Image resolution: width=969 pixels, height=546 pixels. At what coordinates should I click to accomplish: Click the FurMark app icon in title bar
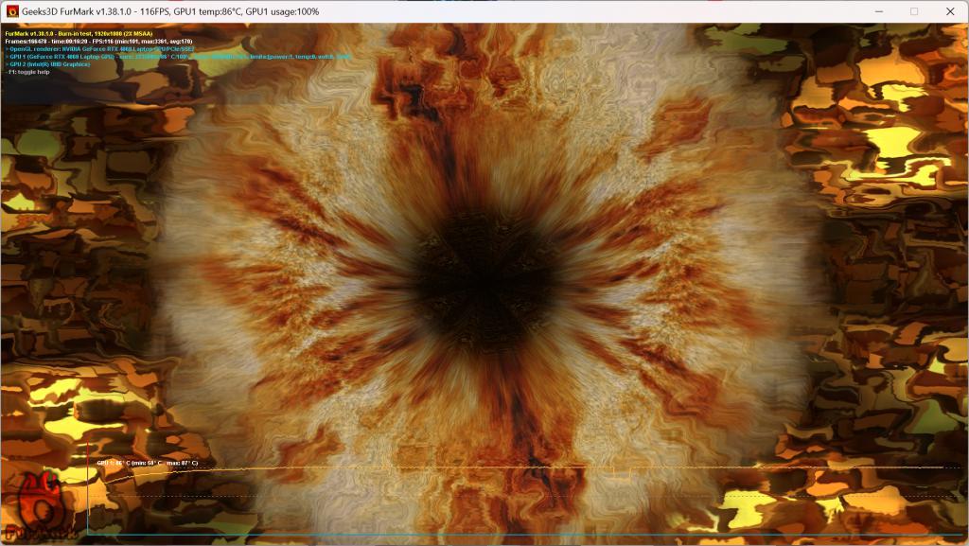pos(12,11)
